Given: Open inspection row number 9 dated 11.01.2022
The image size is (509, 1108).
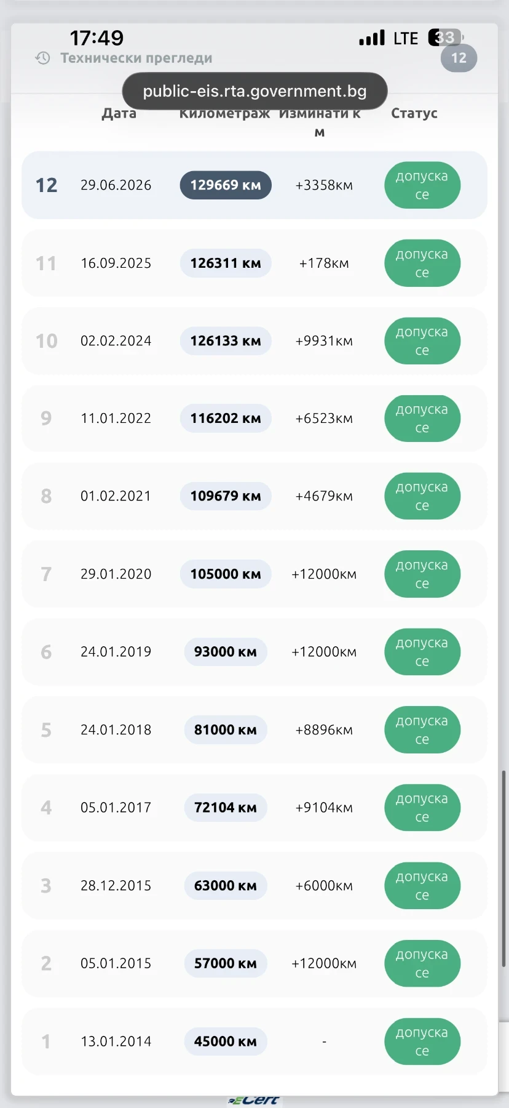Looking at the screenshot, I should [254, 419].
